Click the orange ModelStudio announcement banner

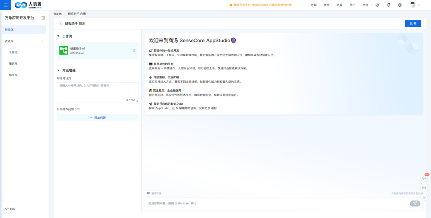(x=260, y=5)
